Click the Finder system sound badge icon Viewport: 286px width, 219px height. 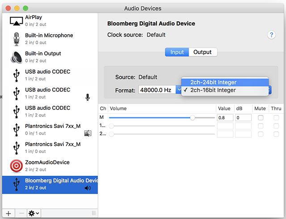[88, 133]
